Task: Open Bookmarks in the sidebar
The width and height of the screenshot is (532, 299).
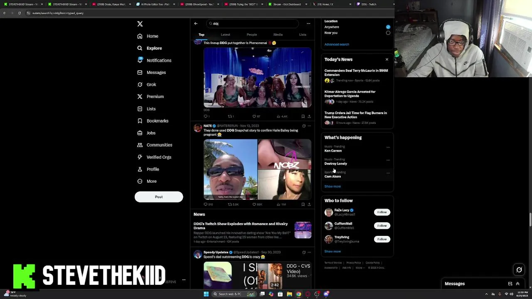Action: [x=153, y=121]
